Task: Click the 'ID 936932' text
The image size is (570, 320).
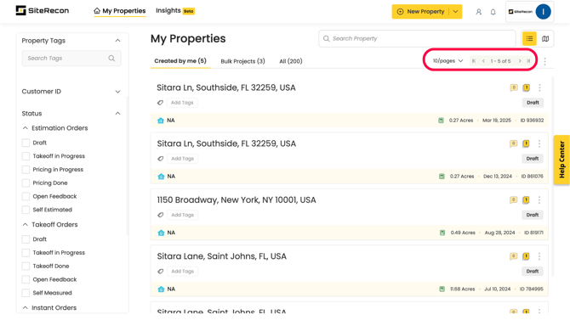Action: (x=532, y=121)
